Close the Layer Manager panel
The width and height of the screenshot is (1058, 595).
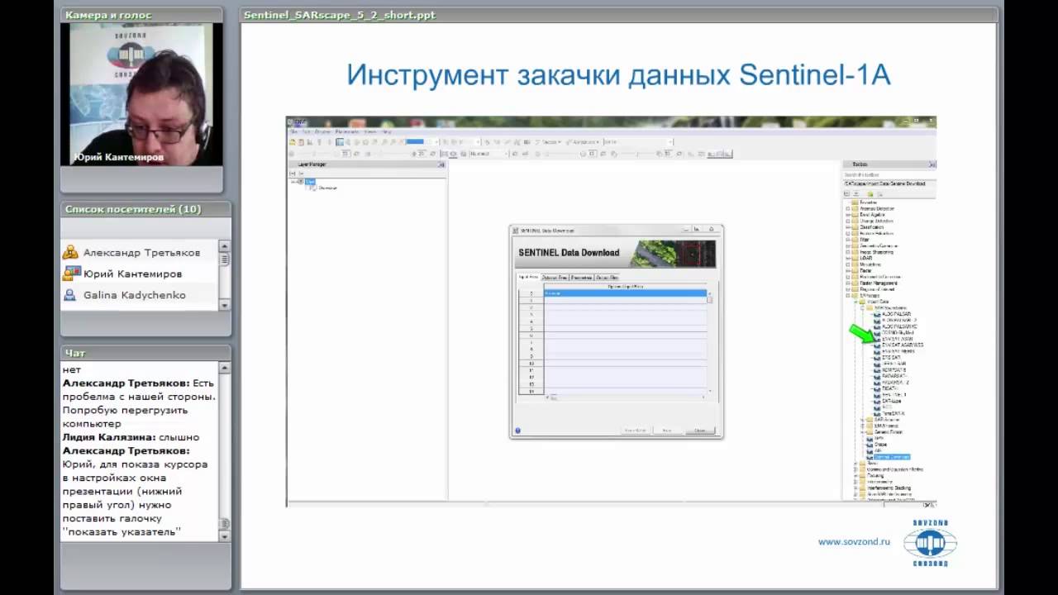click(x=441, y=164)
